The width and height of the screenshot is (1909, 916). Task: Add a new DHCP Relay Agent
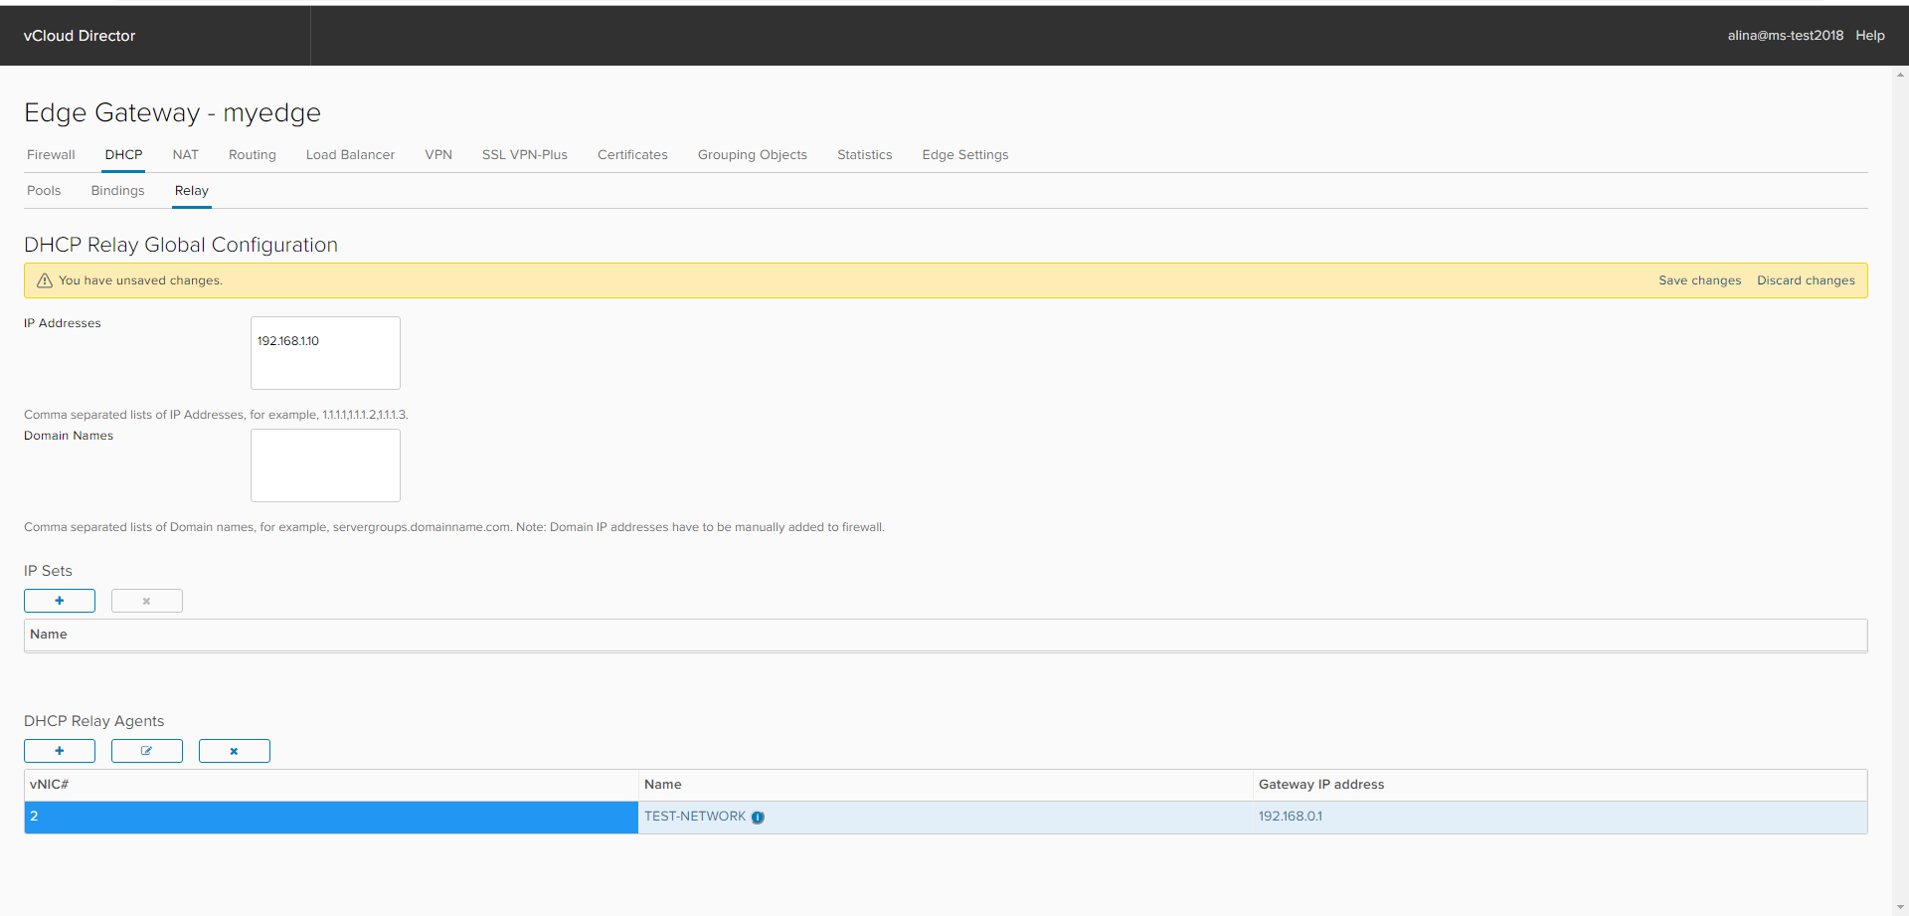tap(60, 751)
